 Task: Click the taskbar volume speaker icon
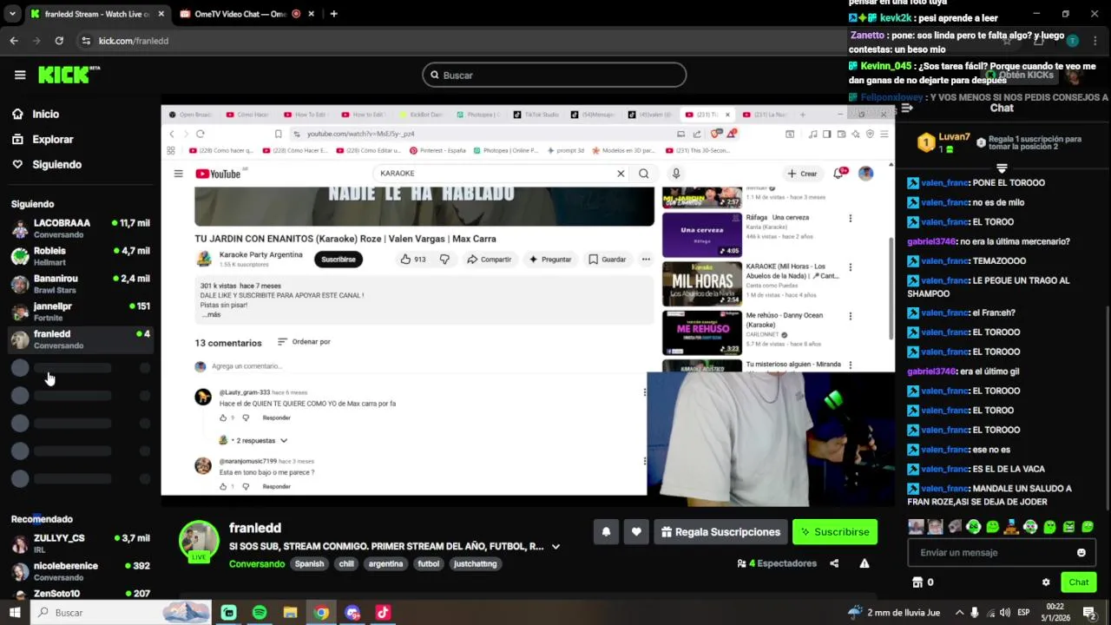coord(1004,613)
